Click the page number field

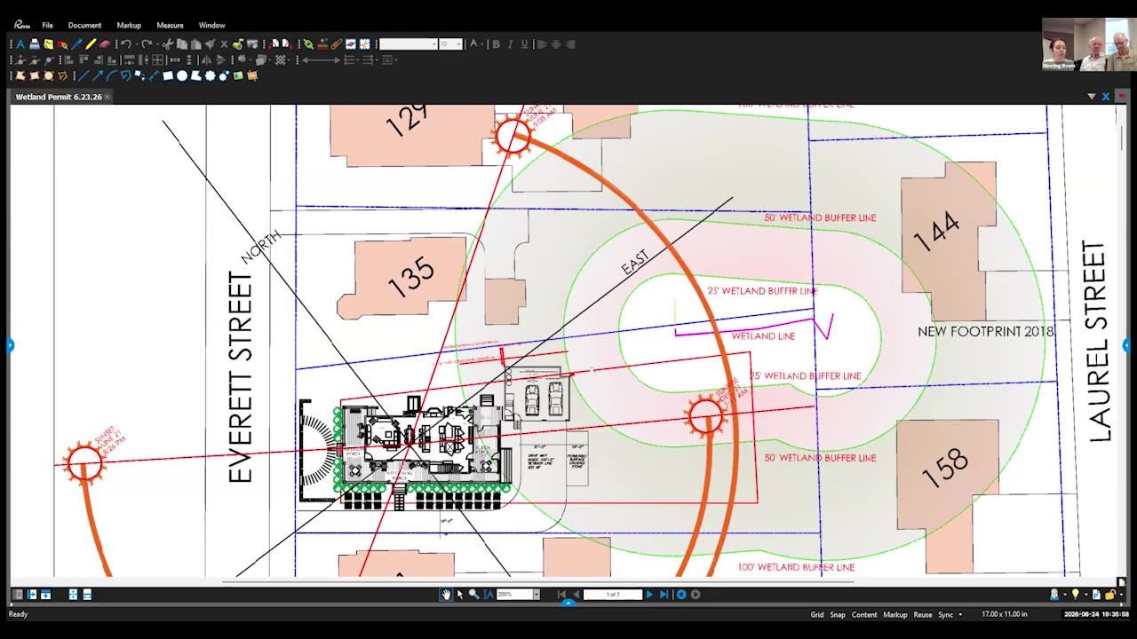612,595
